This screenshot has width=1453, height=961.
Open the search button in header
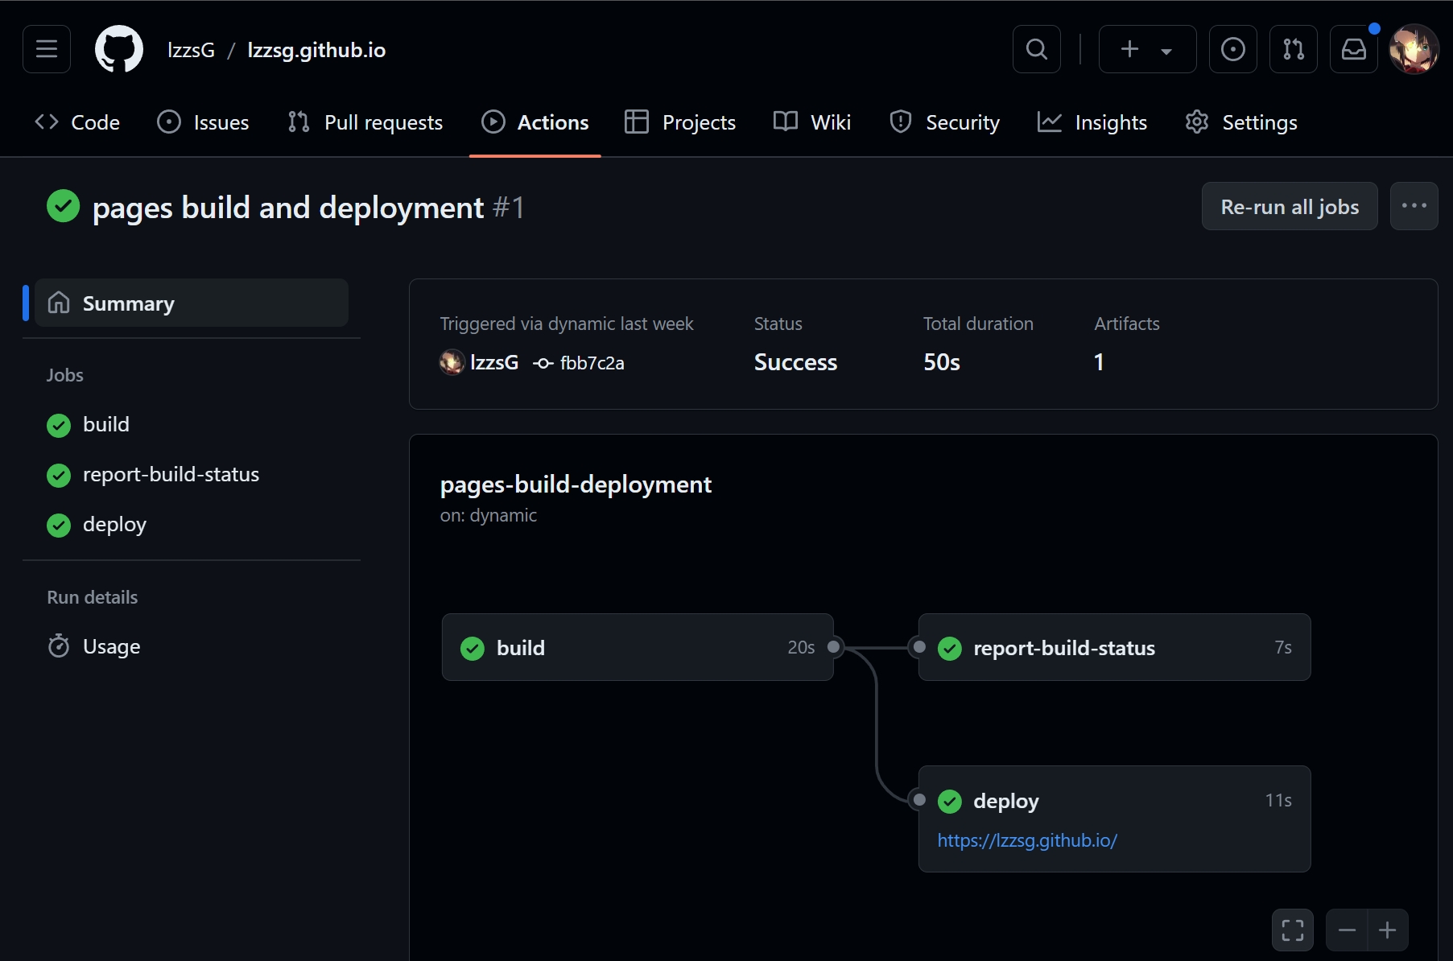pos(1037,49)
